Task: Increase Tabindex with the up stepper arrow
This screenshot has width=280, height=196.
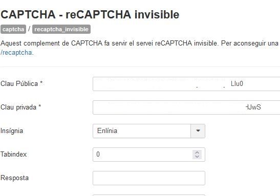Action: point(197,153)
